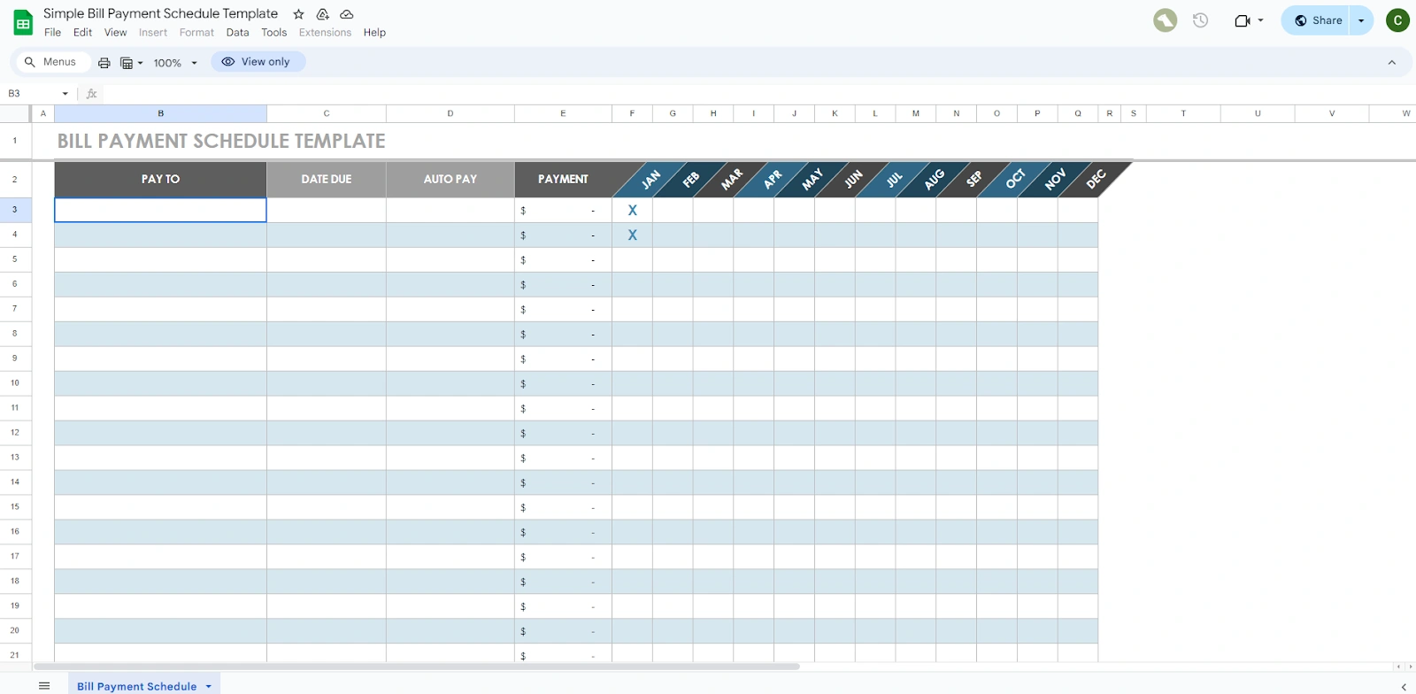Open the View menu
The height and width of the screenshot is (694, 1416).
point(115,33)
